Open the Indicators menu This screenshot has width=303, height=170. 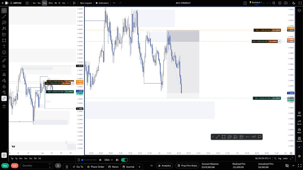point(102,3)
